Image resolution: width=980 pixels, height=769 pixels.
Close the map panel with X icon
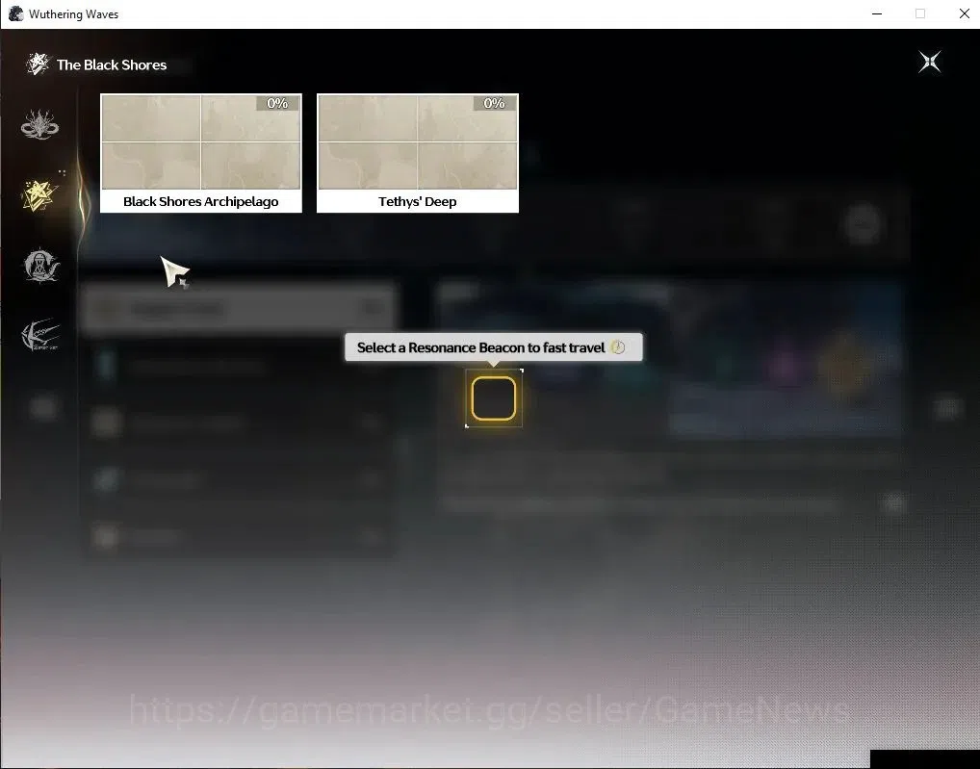point(929,62)
